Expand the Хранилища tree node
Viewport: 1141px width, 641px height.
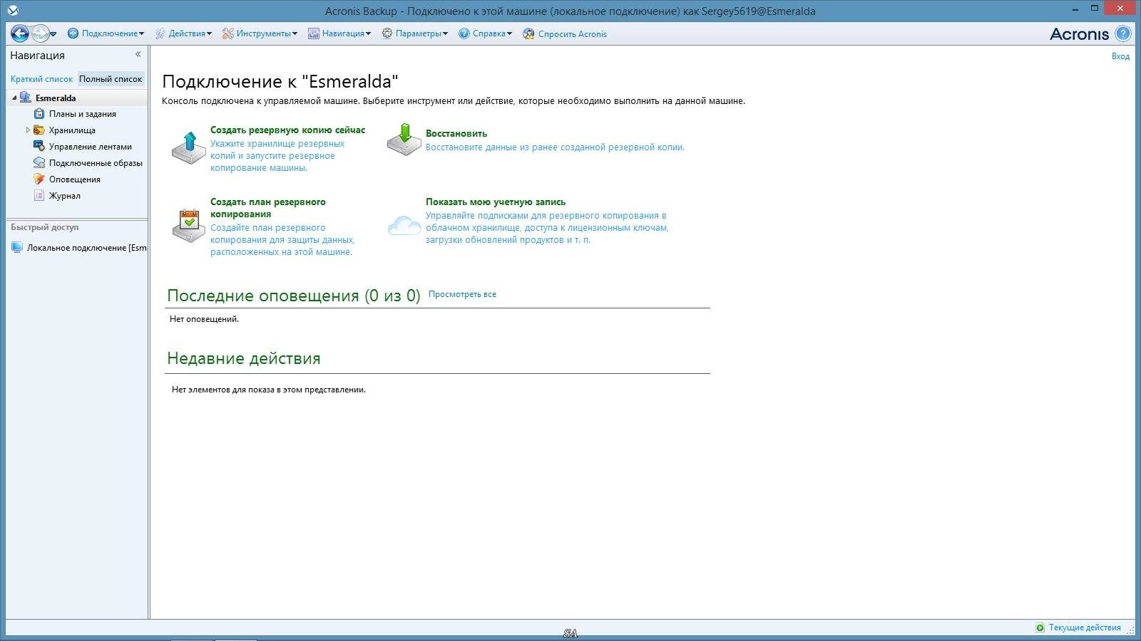(28, 130)
